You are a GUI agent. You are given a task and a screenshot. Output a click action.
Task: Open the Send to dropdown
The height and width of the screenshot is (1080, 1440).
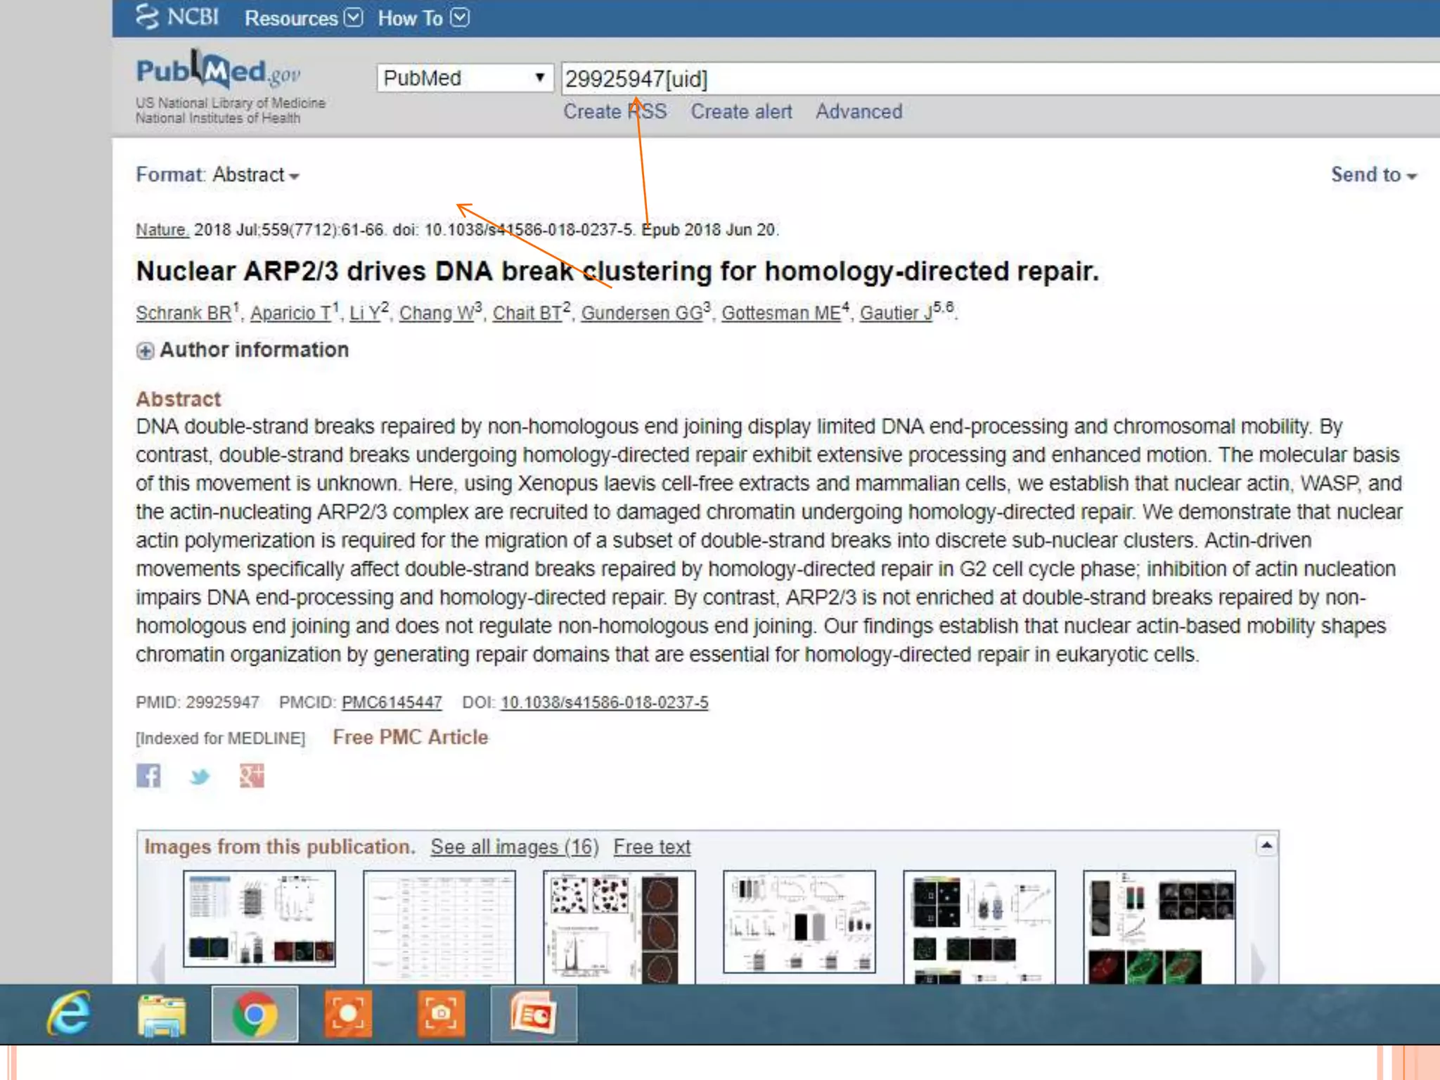click(1372, 175)
